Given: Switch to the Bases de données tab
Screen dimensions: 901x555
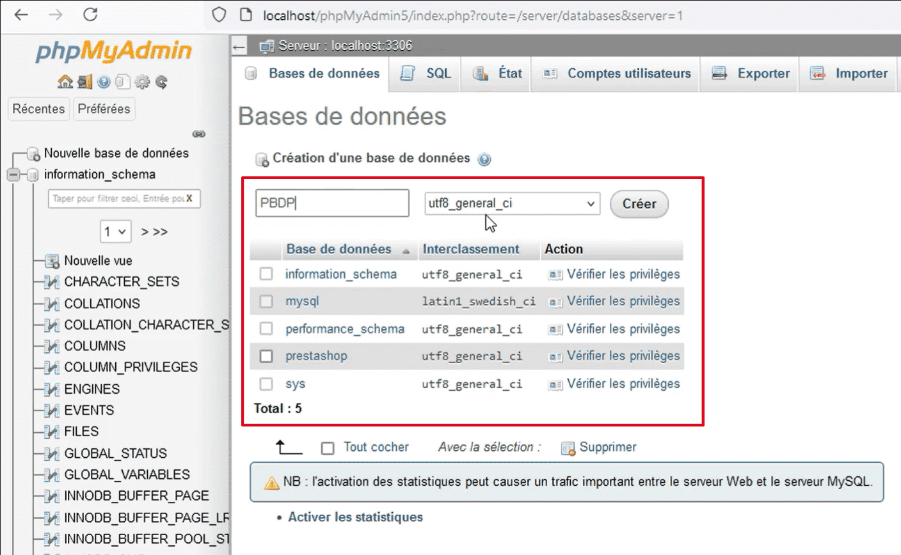Looking at the screenshot, I should [313, 74].
